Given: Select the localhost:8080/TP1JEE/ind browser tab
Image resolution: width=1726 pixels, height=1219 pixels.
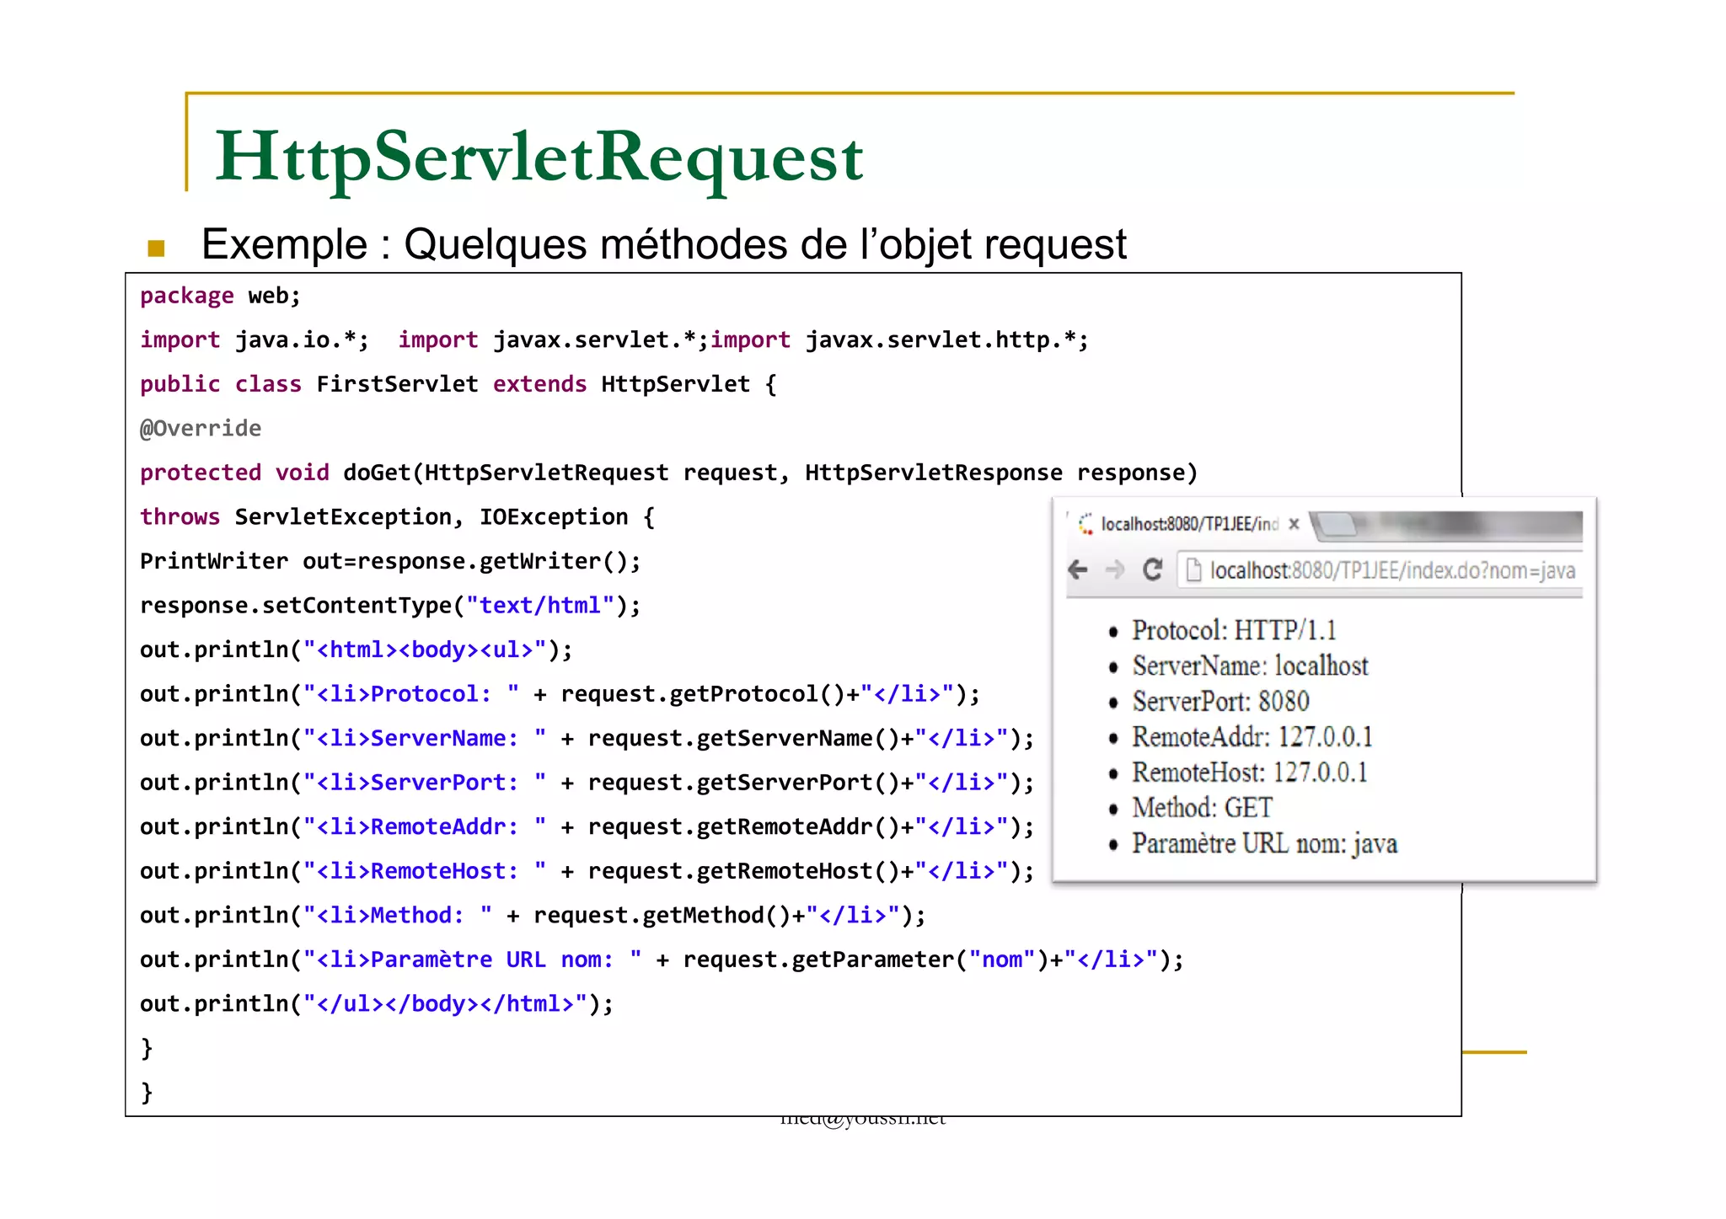Looking at the screenshot, I should [x=1189, y=524].
